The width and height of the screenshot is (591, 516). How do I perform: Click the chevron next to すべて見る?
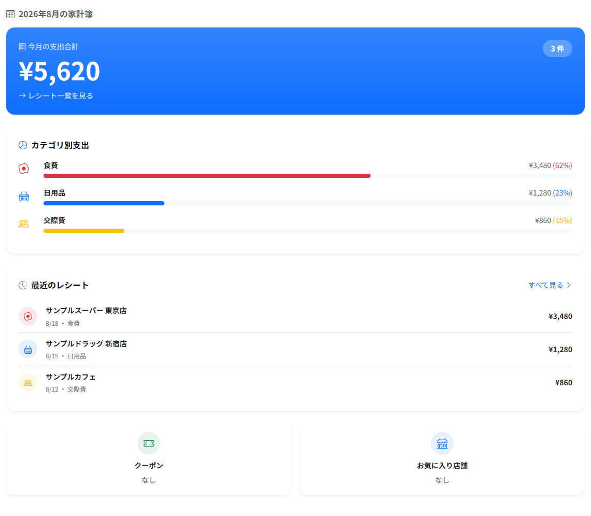pos(569,285)
